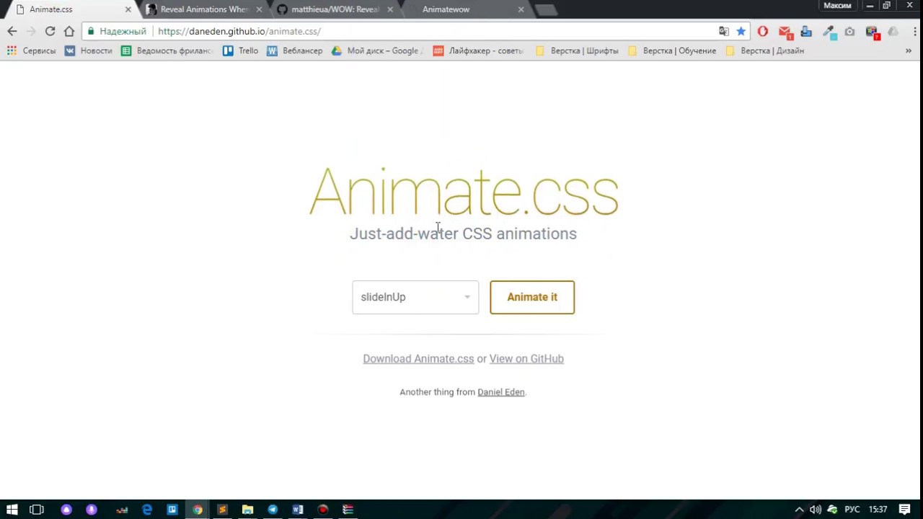Bookmark this page with the star
Viewport: 923px width, 519px height.
(x=741, y=31)
